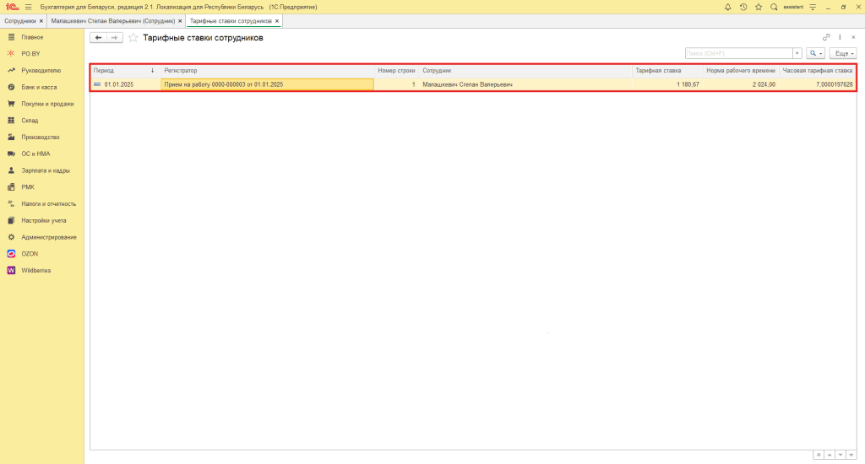
Task: Open global search magnifier in title bar
Action: point(774,7)
